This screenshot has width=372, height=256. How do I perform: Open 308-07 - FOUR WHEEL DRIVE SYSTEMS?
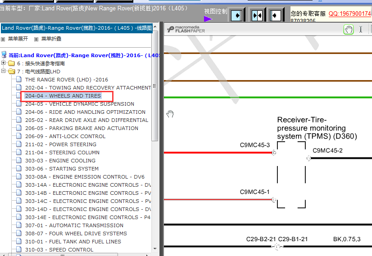click(x=76, y=234)
